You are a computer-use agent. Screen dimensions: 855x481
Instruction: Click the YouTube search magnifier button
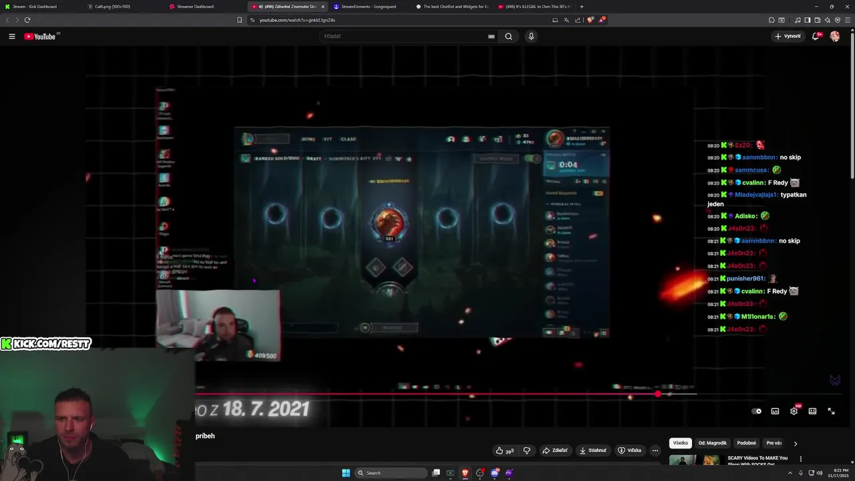coord(508,36)
